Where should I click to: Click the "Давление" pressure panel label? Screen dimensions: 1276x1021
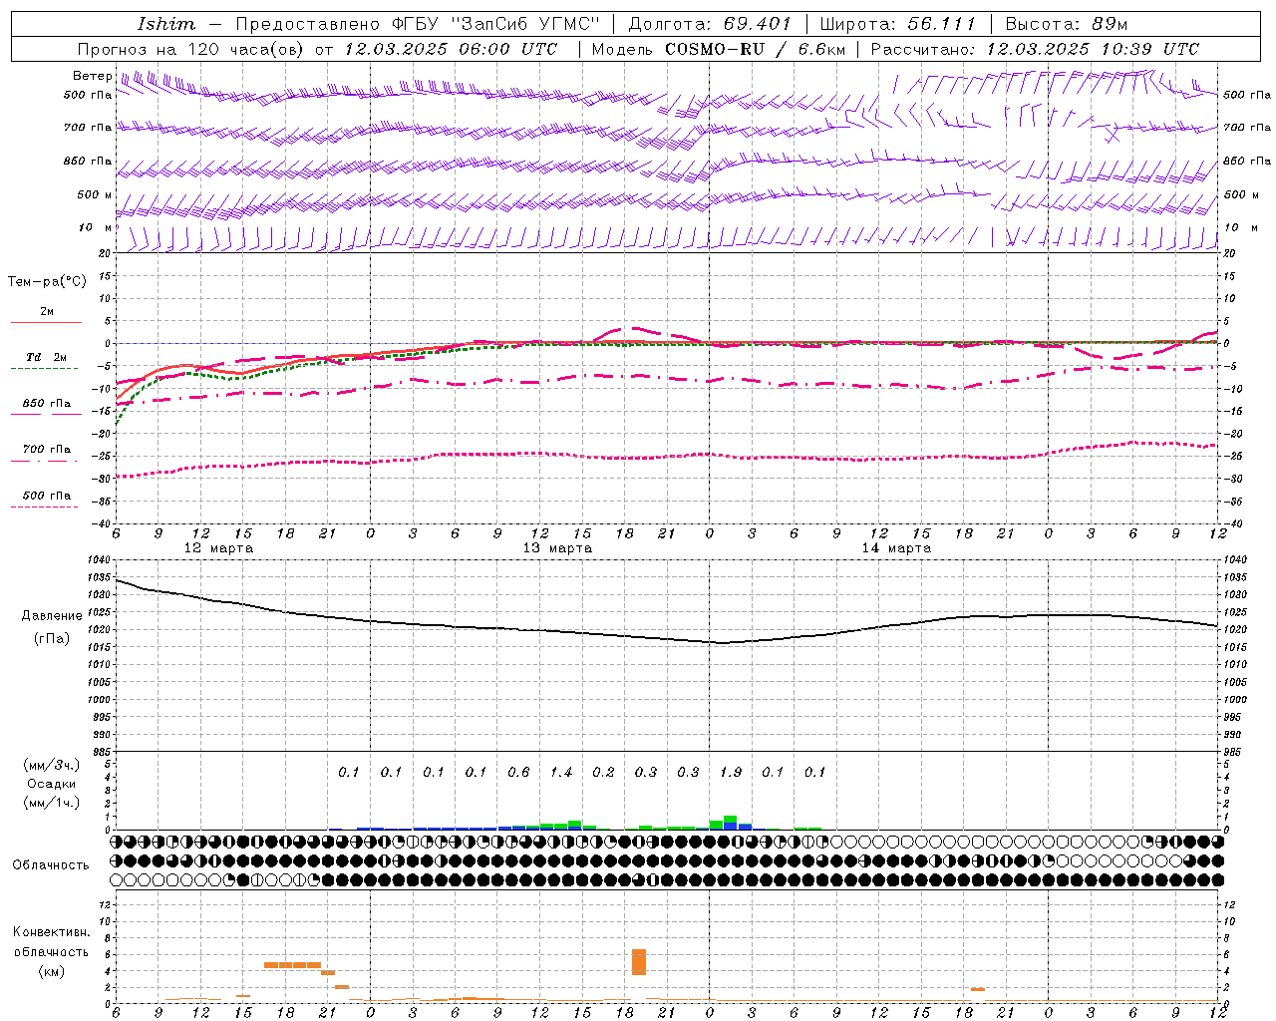click(52, 616)
